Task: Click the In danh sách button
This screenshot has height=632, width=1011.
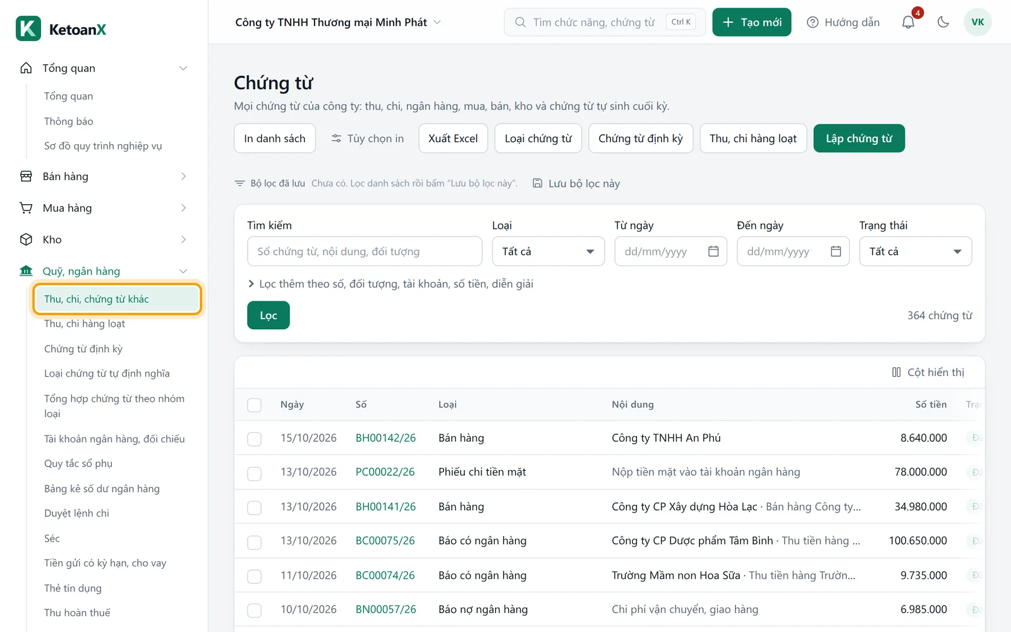Action: (x=275, y=138)
